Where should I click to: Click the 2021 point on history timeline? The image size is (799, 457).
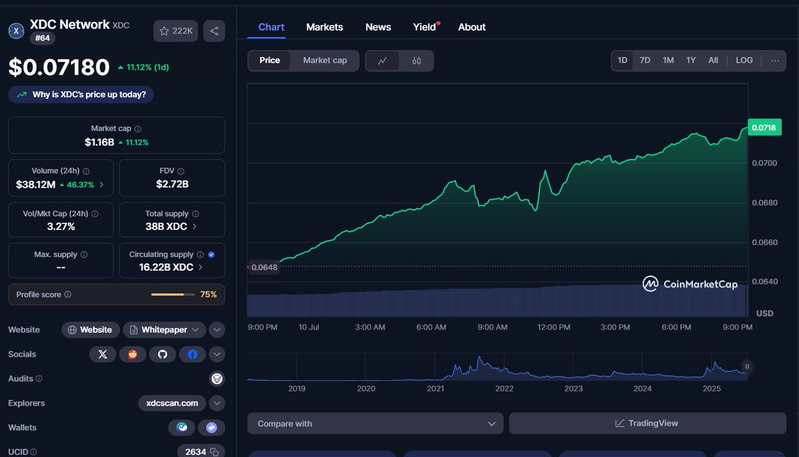click(435, 388)
